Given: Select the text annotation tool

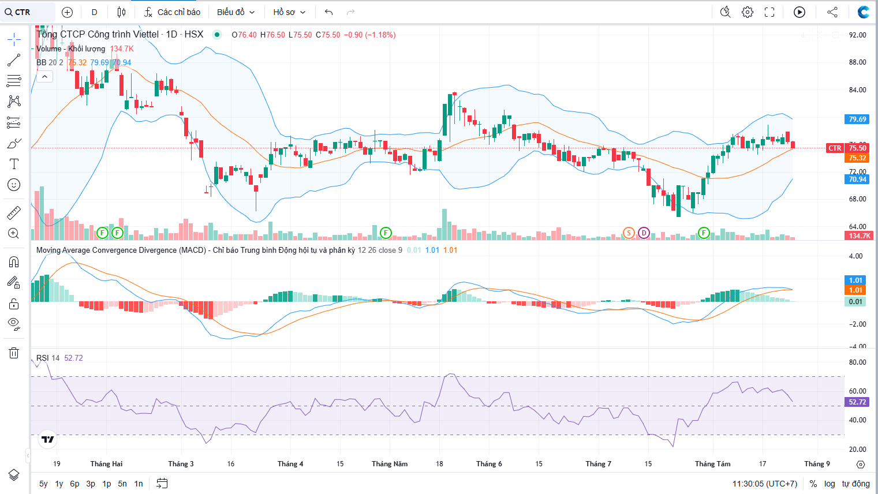Looking at the screenshot, I should [x=14, y=164].
